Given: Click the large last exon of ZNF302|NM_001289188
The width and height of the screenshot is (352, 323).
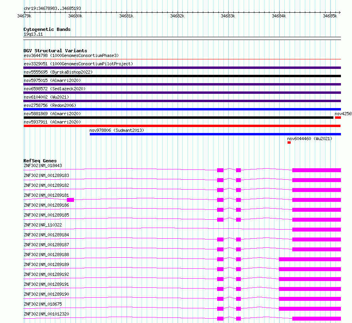Looking at the screenshot, I should (310, 259).
